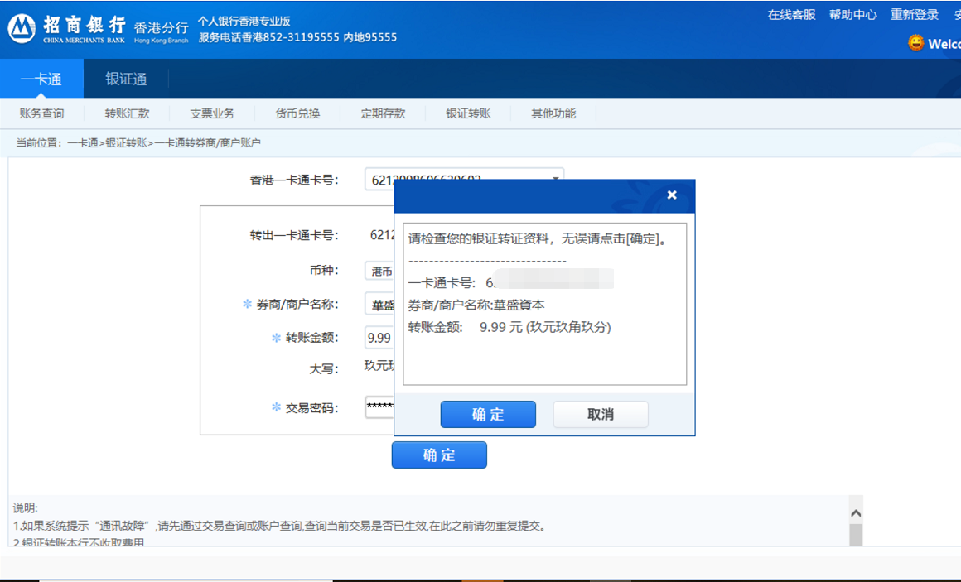This screenshot has height=582, width=961.
Task: Click 转账金额 9.99 元 line in dialog
Action: 509,327
